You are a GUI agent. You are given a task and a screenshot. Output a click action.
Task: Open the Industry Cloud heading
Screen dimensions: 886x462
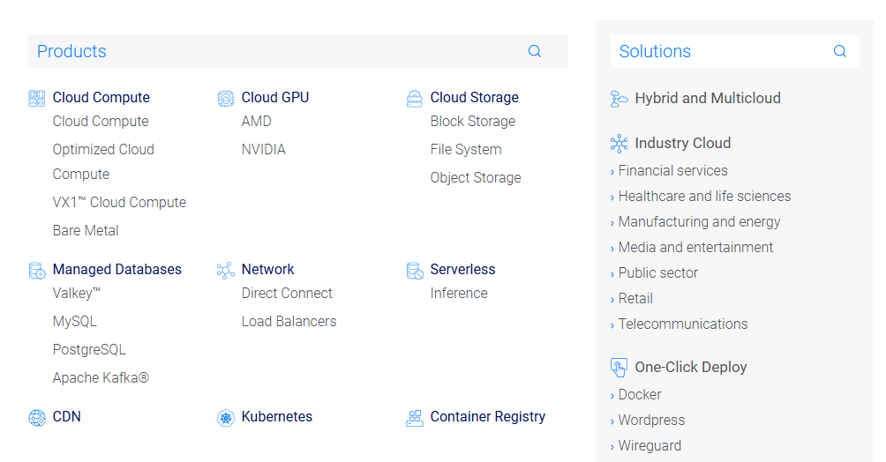[682, 144]
